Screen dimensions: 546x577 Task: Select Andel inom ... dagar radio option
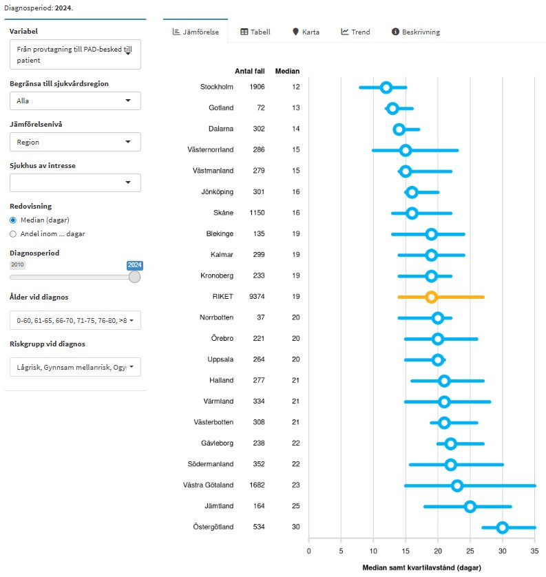coord(13,233)
